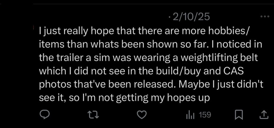The image size is (274, 128).
Task: Click the 159 view count
Action: [205, 115]
